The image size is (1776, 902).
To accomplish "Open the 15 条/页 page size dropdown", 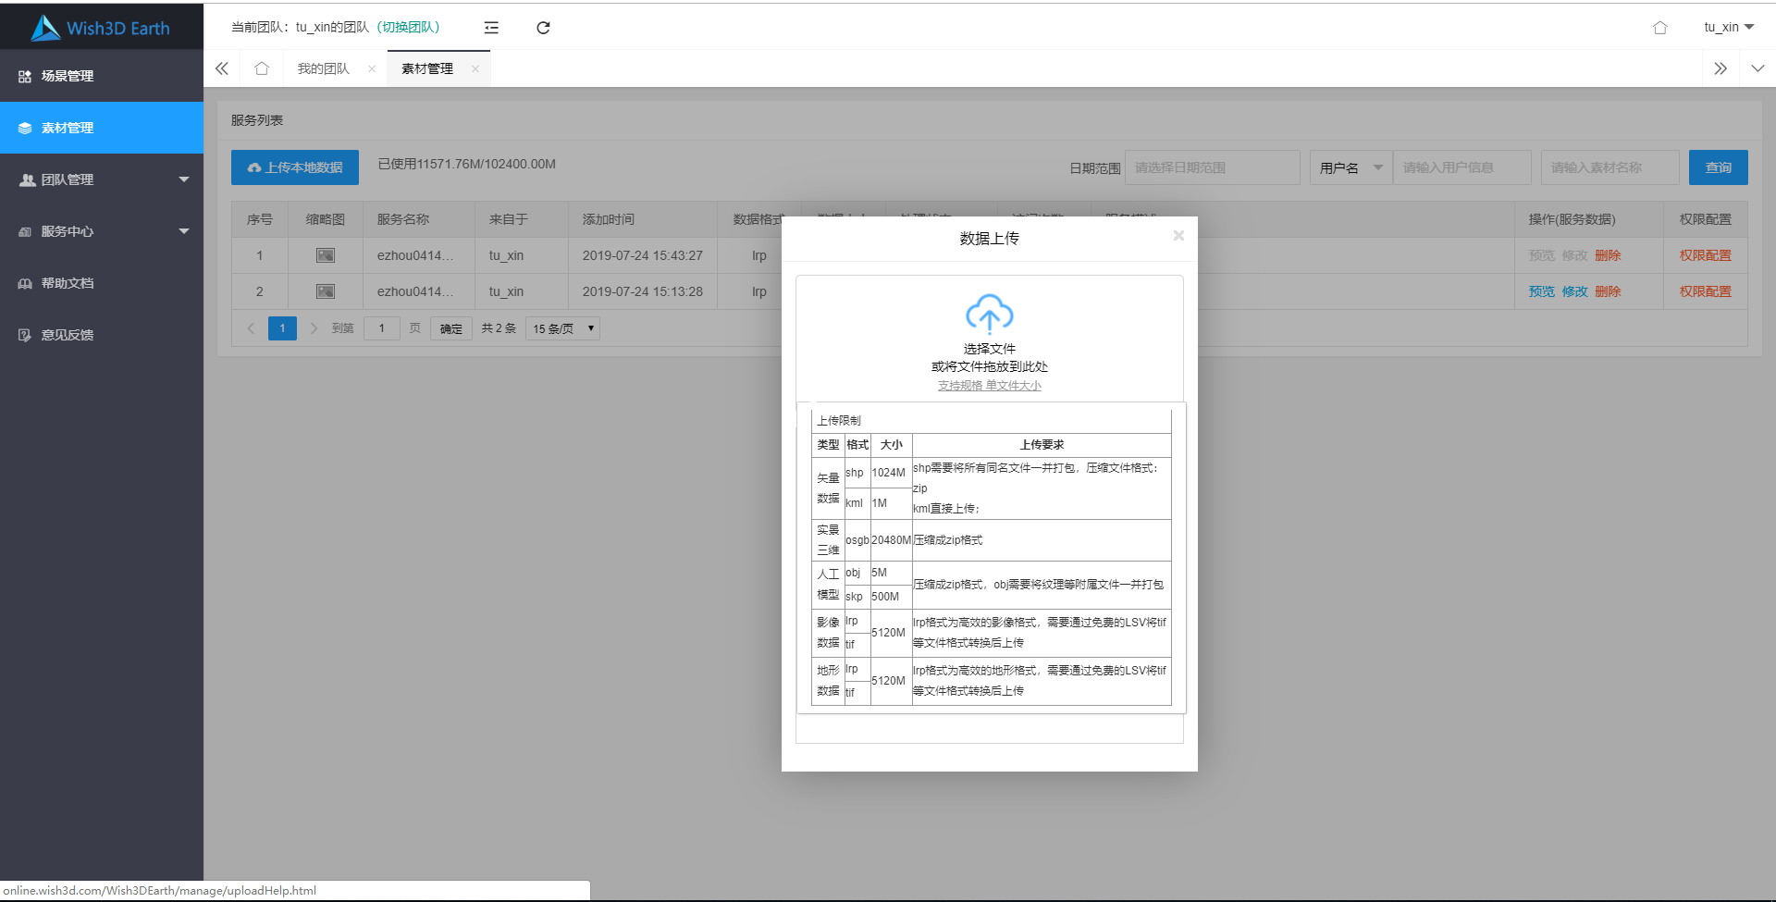I will [562, 328].
